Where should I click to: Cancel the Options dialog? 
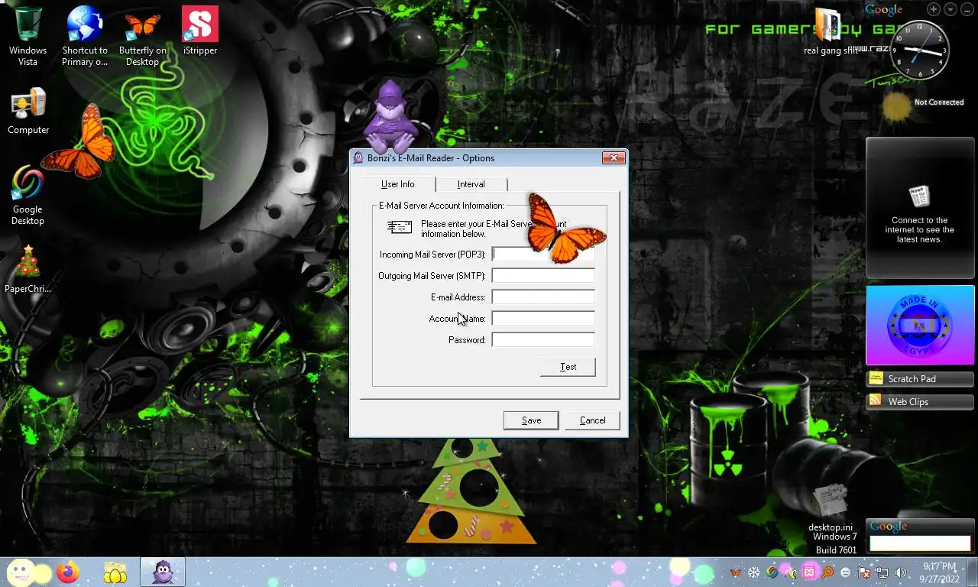coord(592,420)
